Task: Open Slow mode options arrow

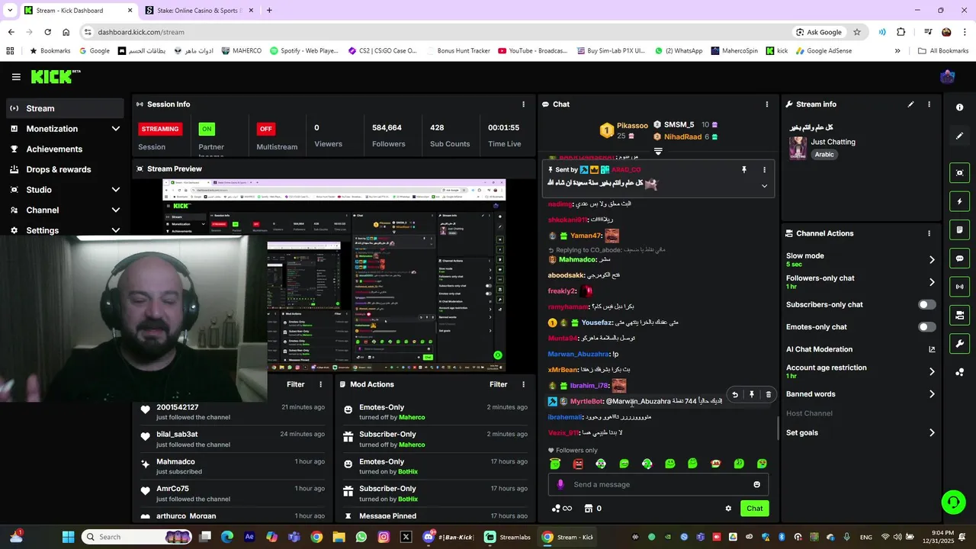Action: pyautogui.click(x=932, y=260)
